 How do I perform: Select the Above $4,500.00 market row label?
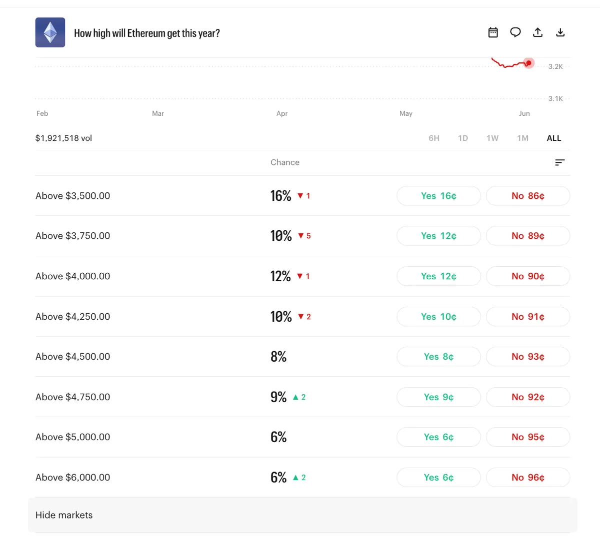coord(72,357)
